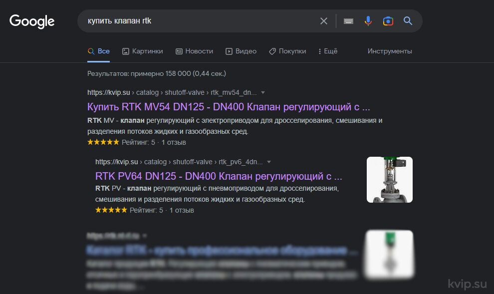Clear the search query with X
Viewport: 494px width, 294px height.
(323, 21)
